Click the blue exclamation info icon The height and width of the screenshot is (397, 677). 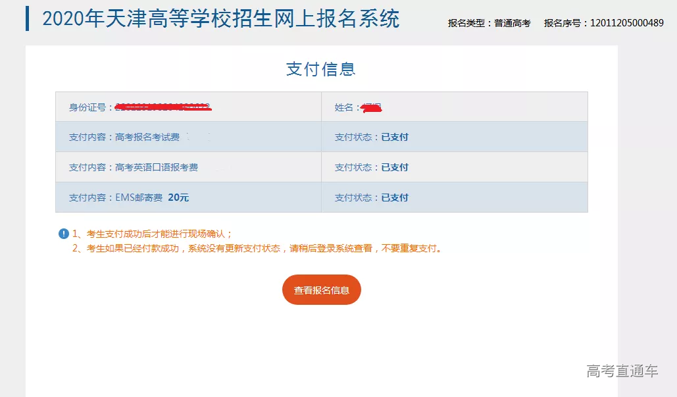click(64, 234)
